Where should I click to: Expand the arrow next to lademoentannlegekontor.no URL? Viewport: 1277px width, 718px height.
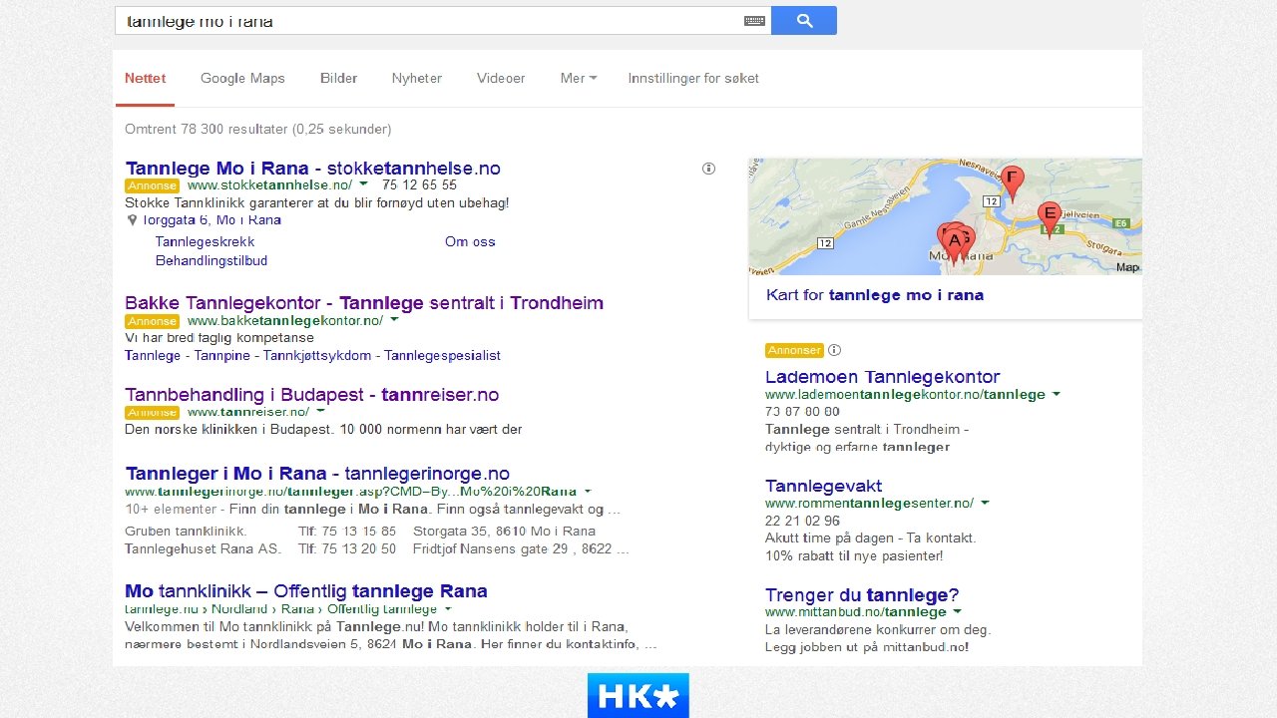[1057, 395]
